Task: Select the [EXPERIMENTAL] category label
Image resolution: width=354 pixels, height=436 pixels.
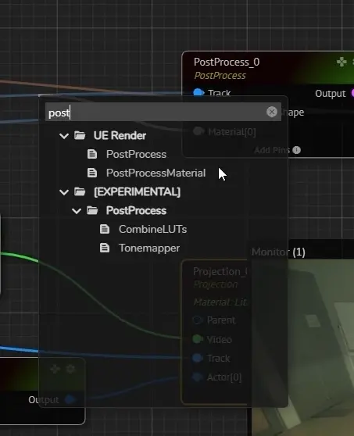Action: (137, 192)
